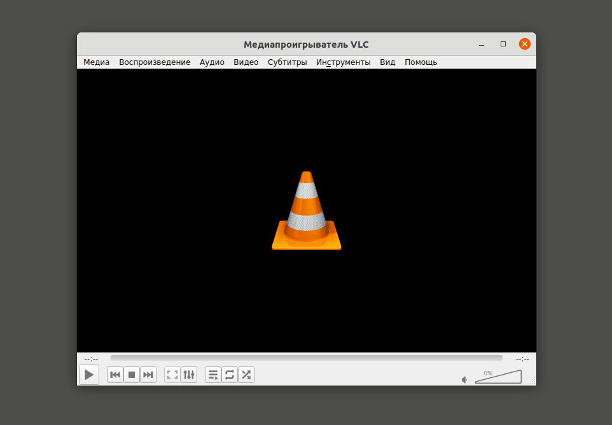
Task: Open extended settings and effects
Action: [x=189, y=375]
